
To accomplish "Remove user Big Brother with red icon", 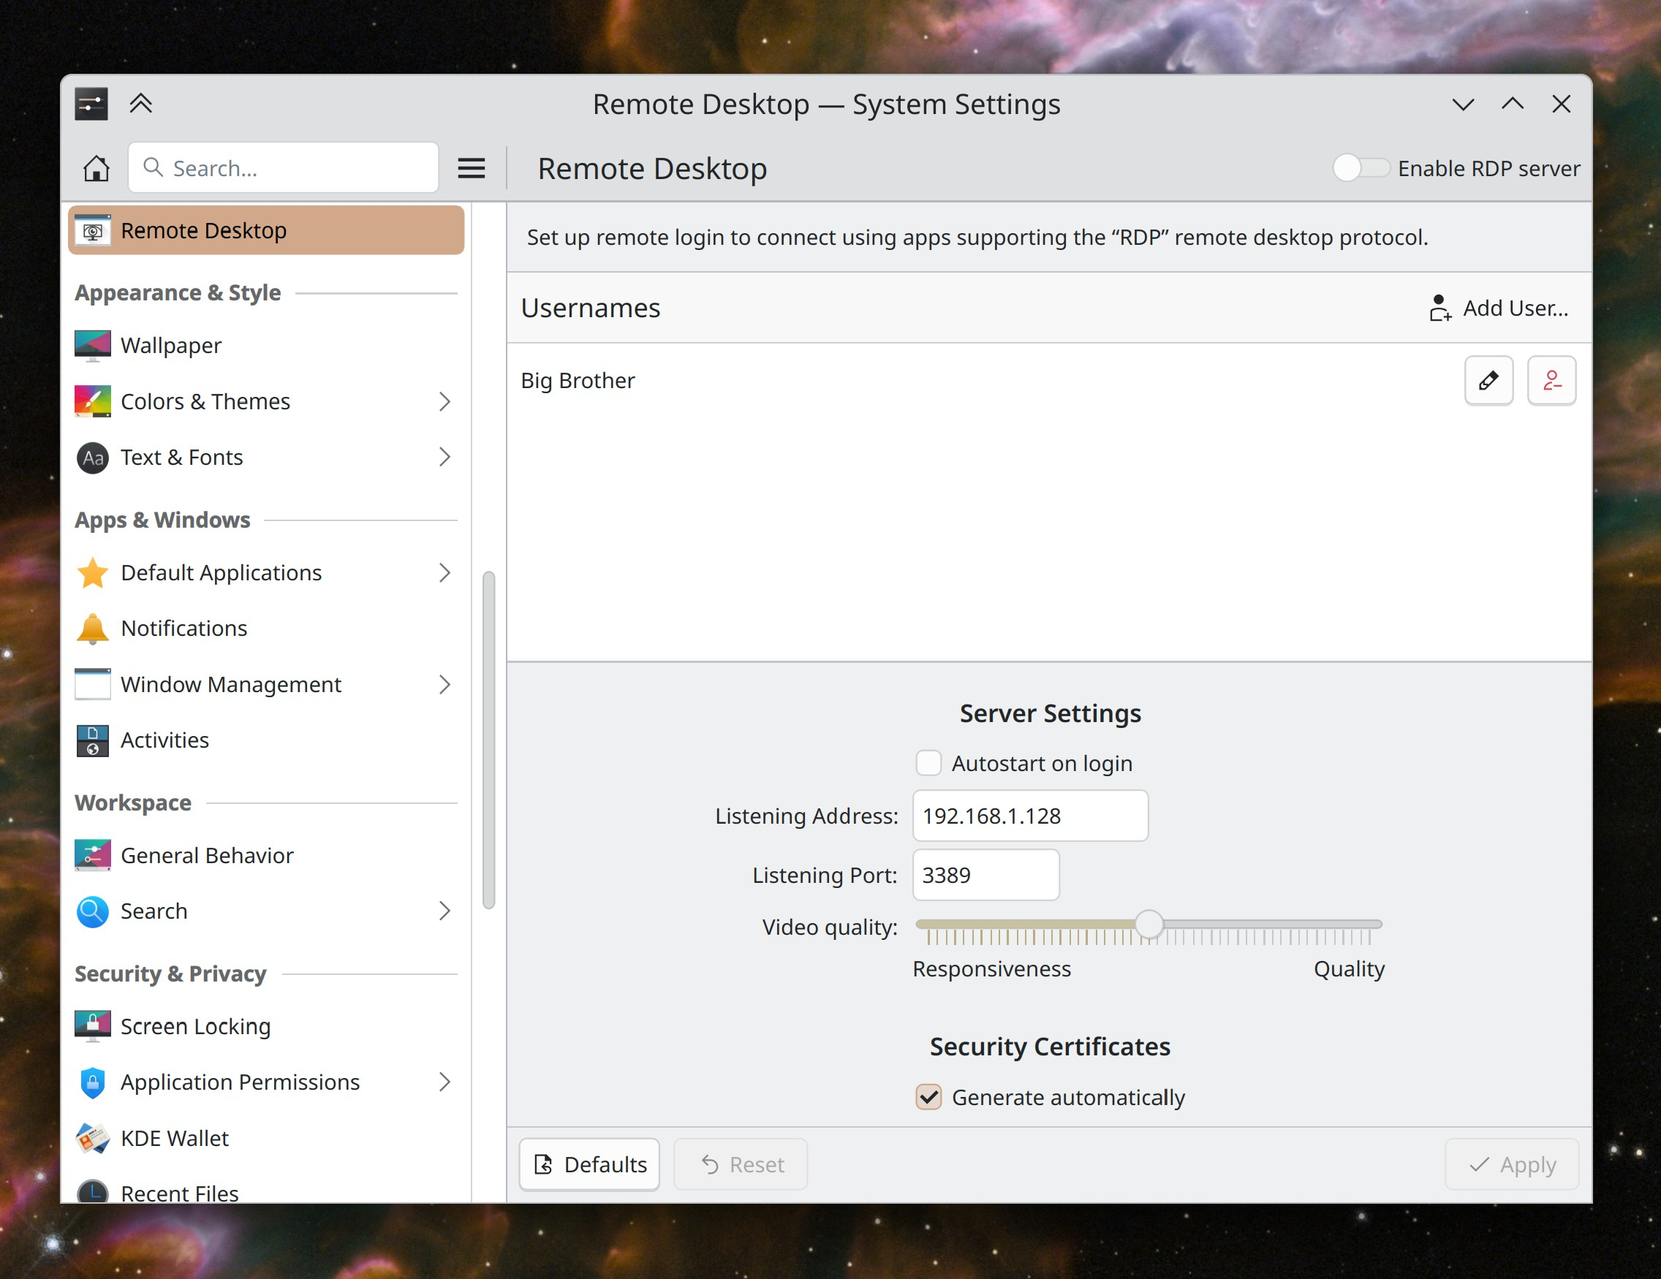I will (x=1551, y=380).
